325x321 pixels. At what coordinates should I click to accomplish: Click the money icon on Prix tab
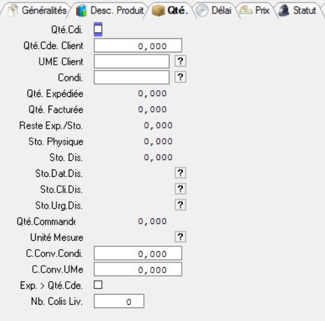click(x=246, y=10)
